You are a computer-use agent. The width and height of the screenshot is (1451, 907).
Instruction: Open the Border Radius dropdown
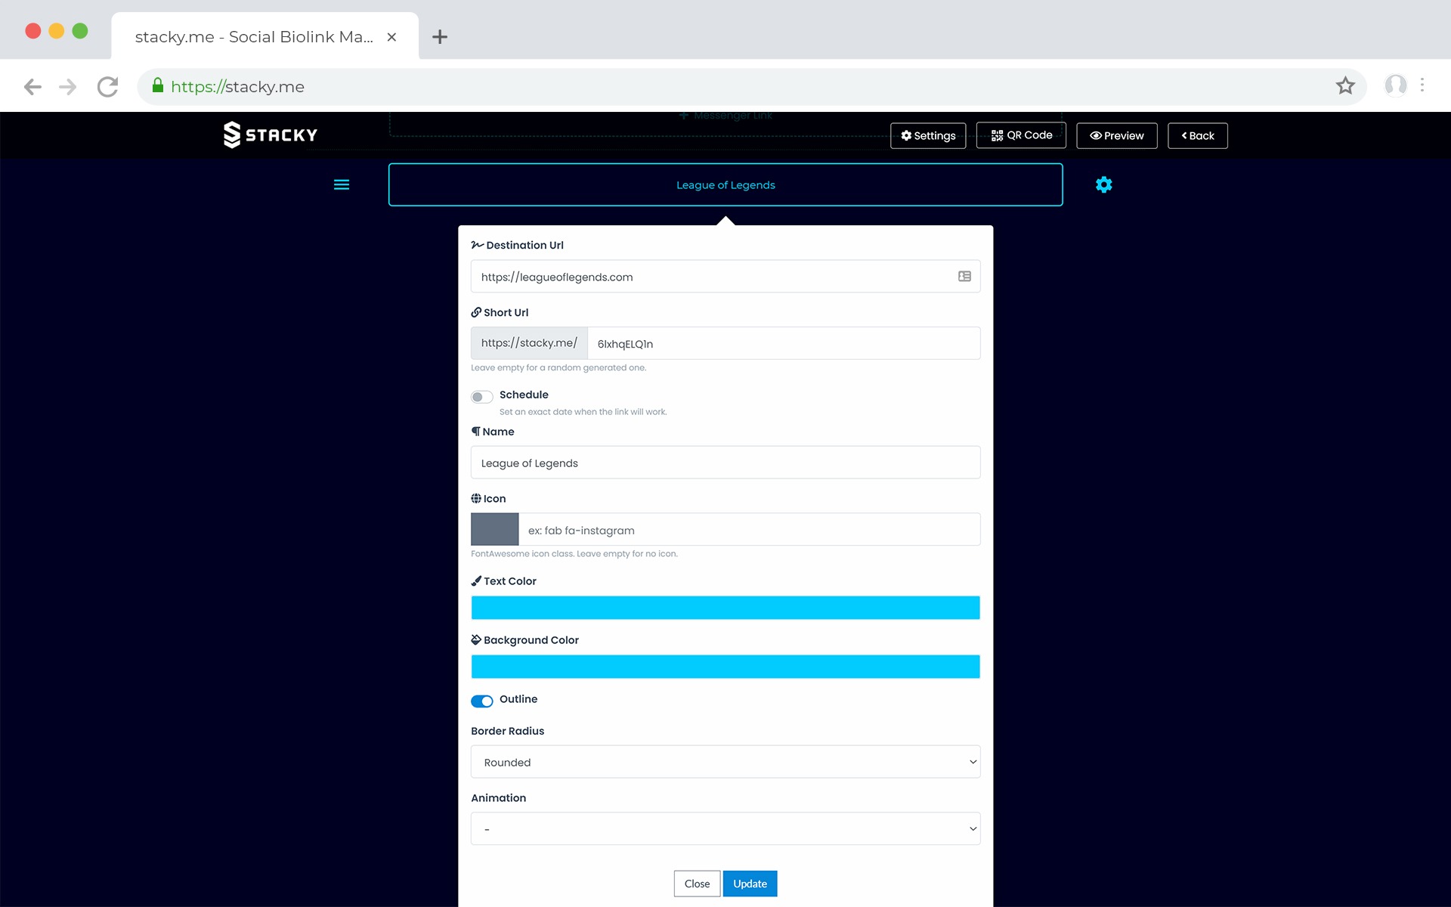tap(725, 762)
